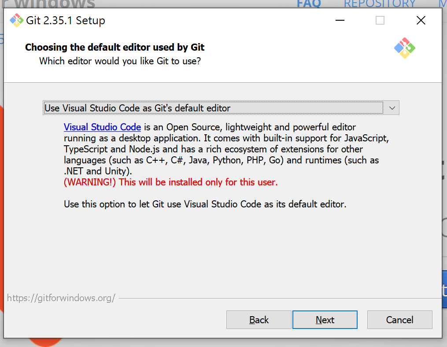Click the Git icon in the title bar

17,20
